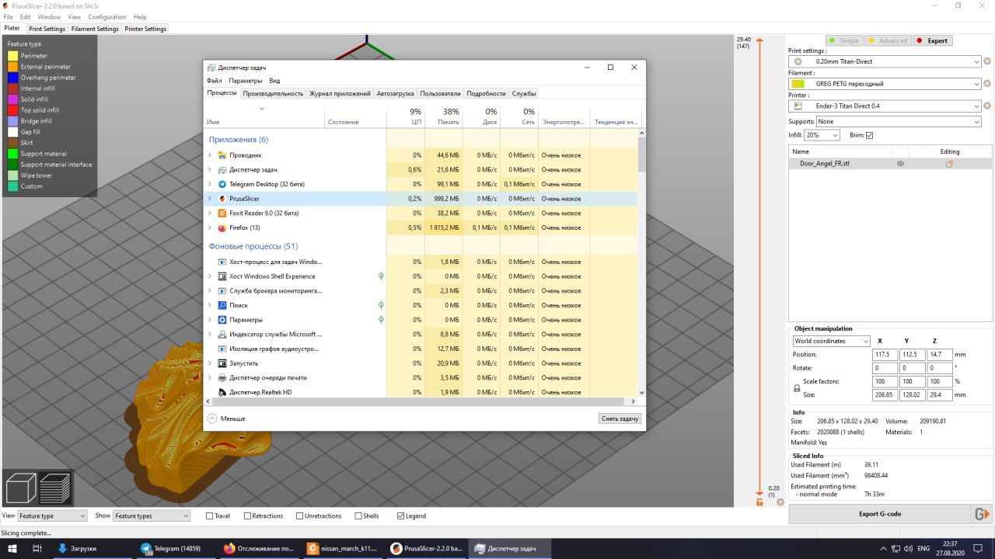Toggle visibility eye of Door_Angel_FR.stl
995x559 pixels.
(x=900, y=164)
